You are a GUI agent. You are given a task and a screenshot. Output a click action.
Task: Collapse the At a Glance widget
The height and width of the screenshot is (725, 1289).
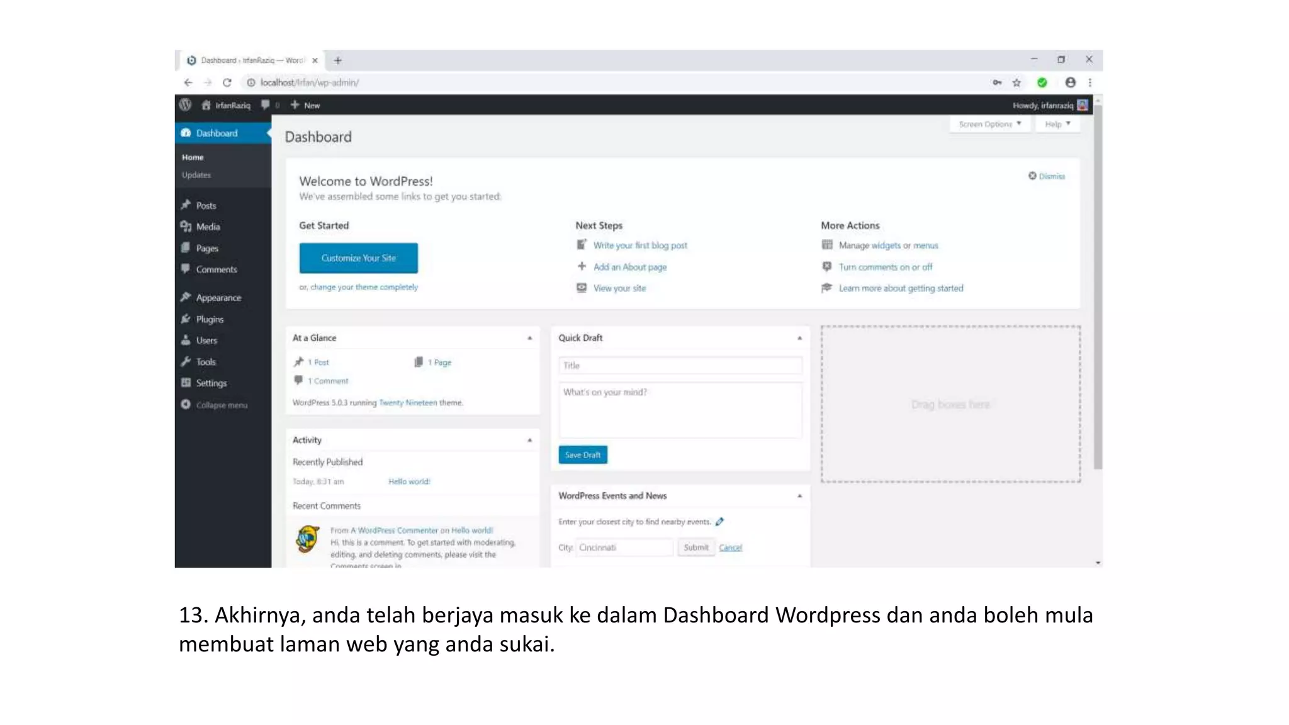(x=530, y=338)
